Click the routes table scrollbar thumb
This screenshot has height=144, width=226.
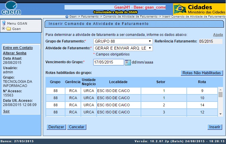(x=220, y=94)
